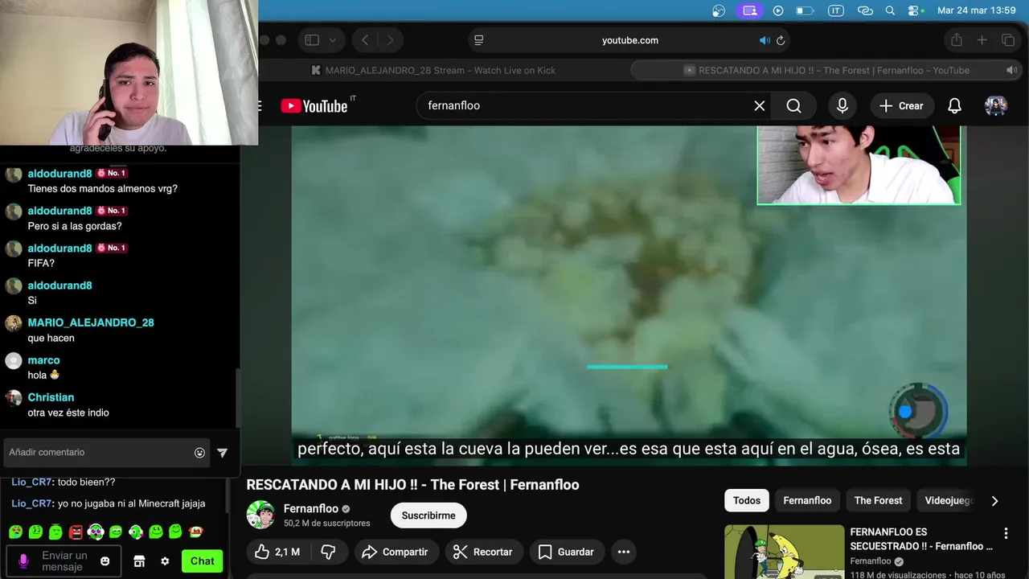This screenshot has width=1029, height=579.
Task: Select the Fernanfloo filter chip
Action: (x=807, y=500)
